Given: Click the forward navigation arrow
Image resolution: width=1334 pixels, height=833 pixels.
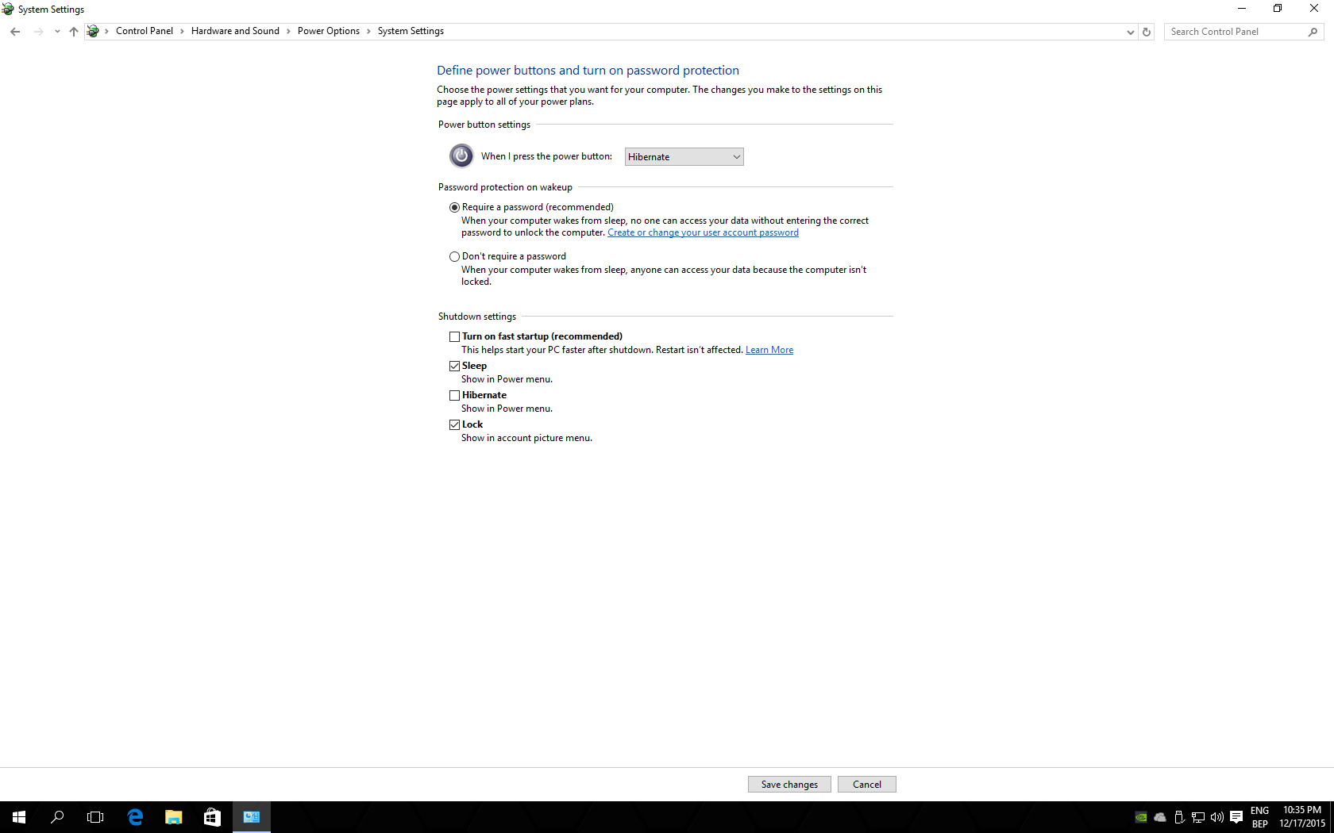Looking at the screenshot, I should tap(38, 32).
